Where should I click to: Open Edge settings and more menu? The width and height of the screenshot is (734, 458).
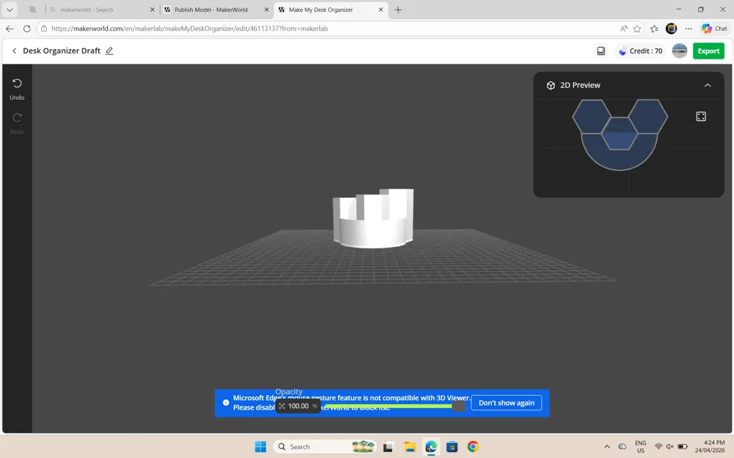(688, 29)
